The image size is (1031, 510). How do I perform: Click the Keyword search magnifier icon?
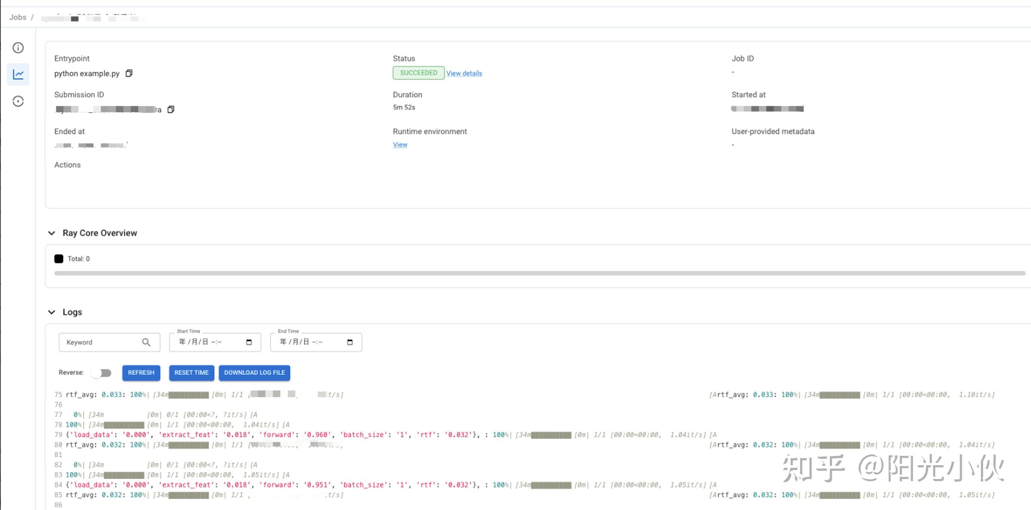tap(146, 342)
